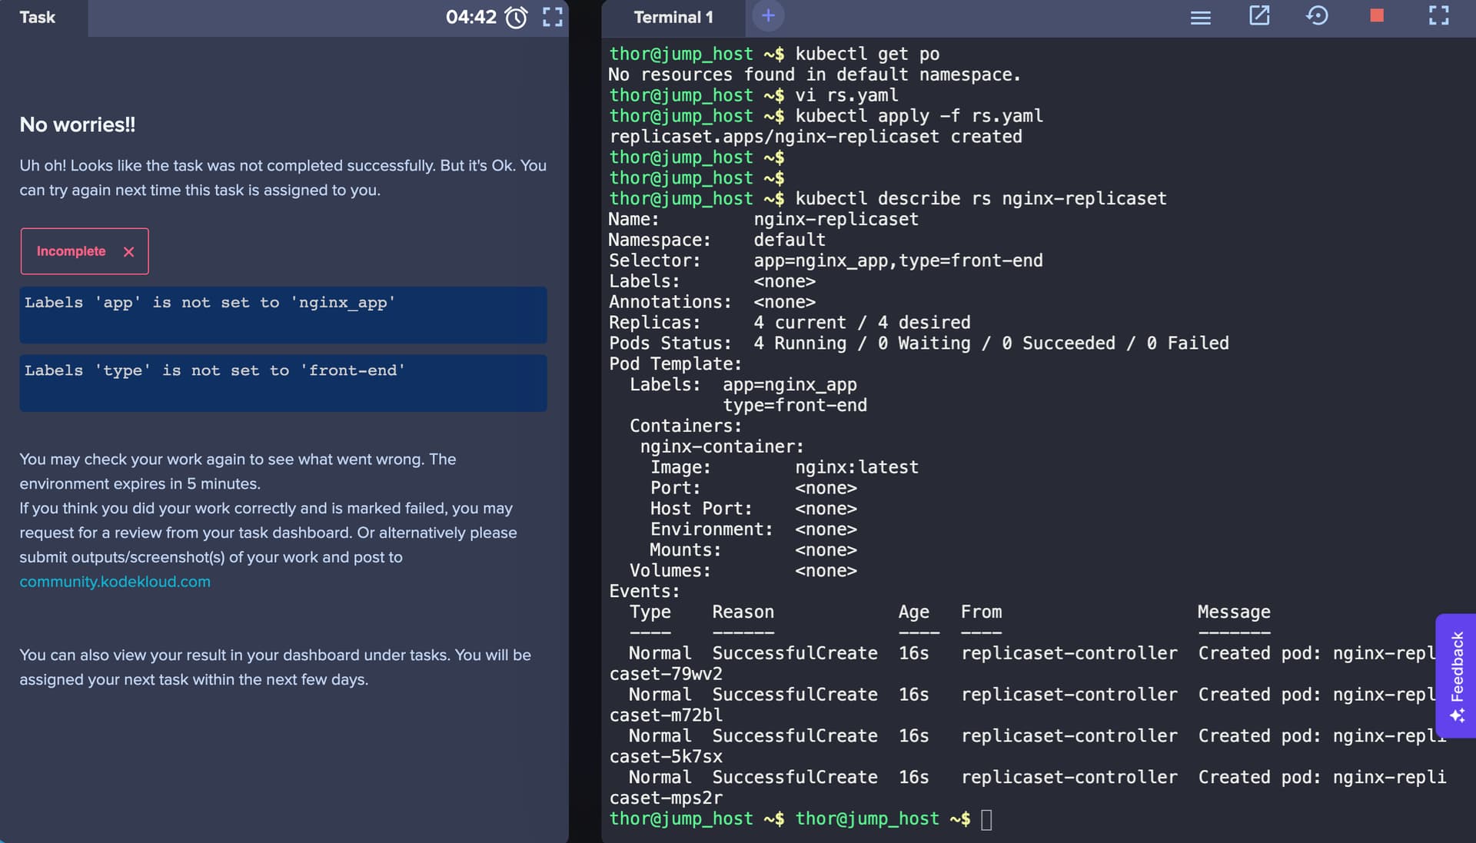Select the Task tab

tap(37, 18)
